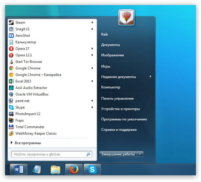The image size is (201, 182).
Task: Open Игры
Action: (x=106, y=66)
